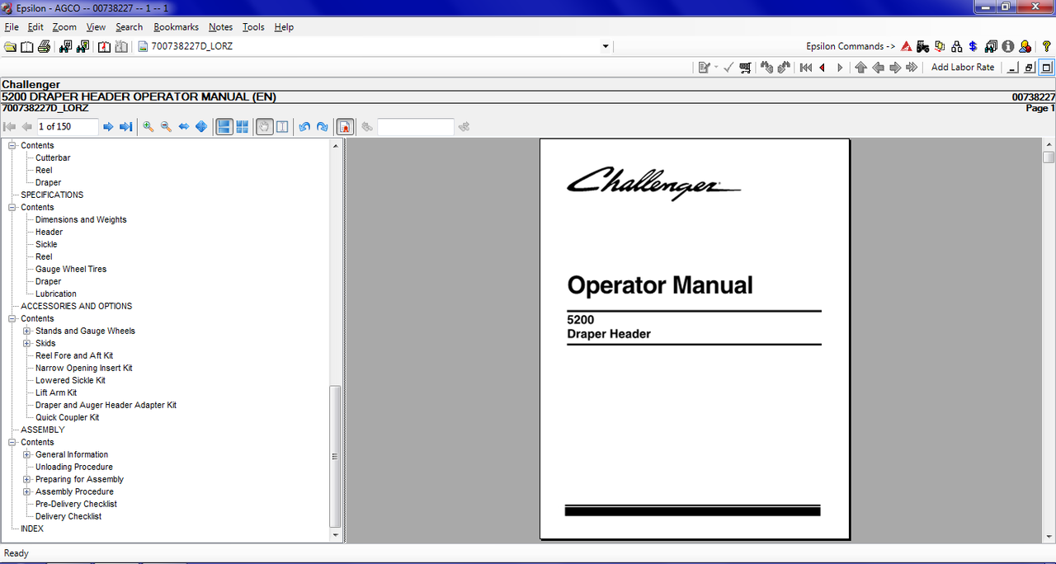Click the user with red dot icon

coord(1025,46)
